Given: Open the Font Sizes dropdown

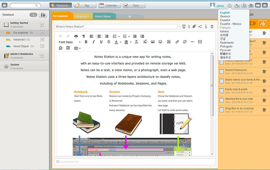Looking at the screenshot, I should click(70, 42).
